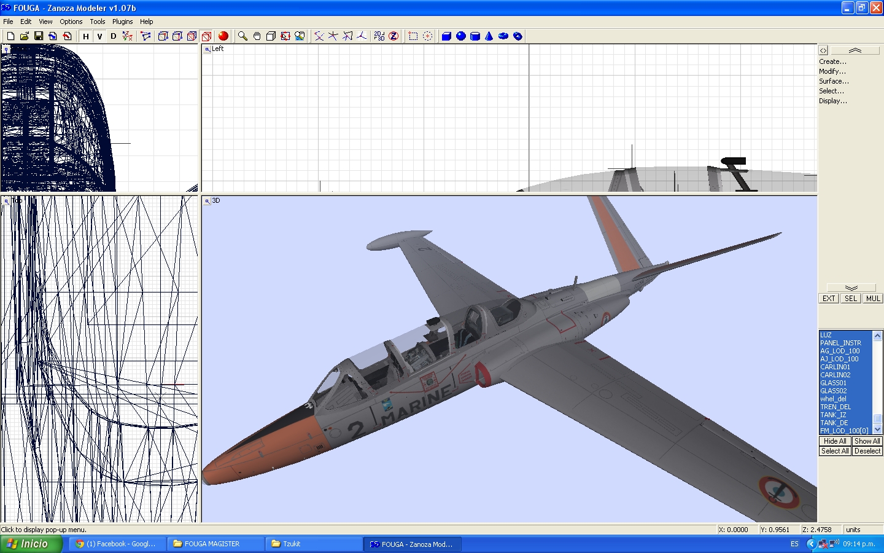Click the import icon with blue arrow
Screen dimensions: 884x553
click(53, 36)
